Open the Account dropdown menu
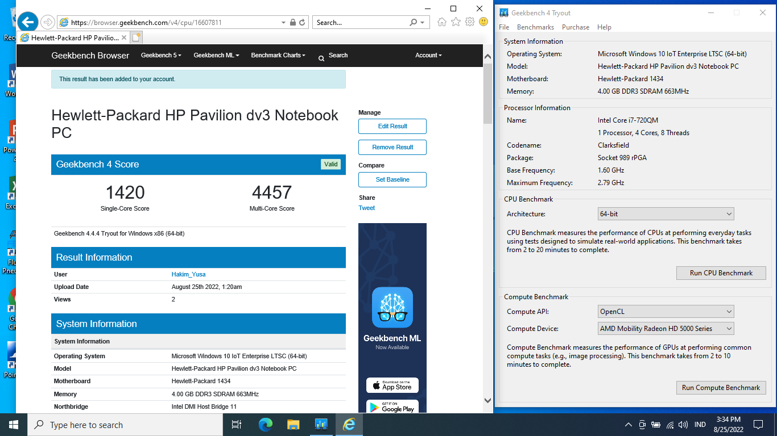Screen dimensions: 777x436 coord(428,55)
